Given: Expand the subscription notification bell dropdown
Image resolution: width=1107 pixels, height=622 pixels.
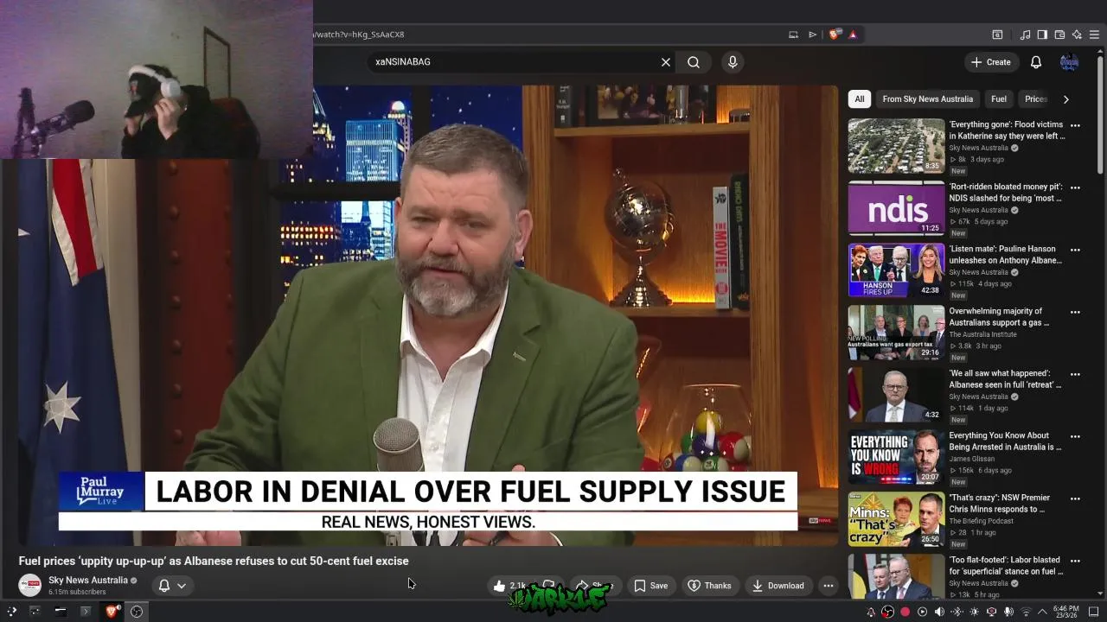Looking at the screenshot, I should 172,586.
